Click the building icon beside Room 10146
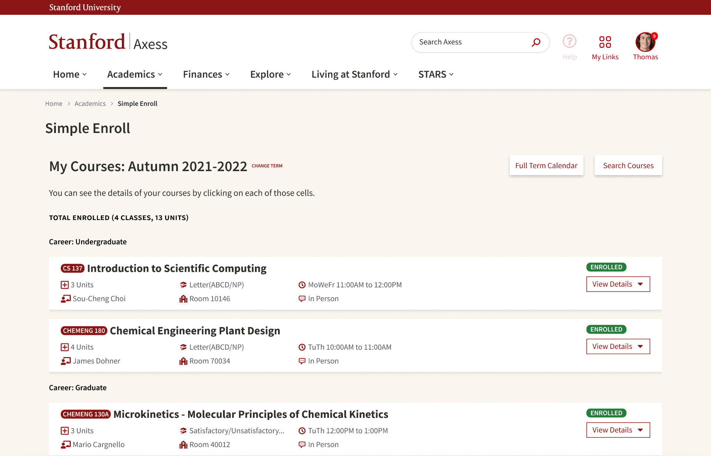The height and width of the screenshot is (456, 711). 183,299
